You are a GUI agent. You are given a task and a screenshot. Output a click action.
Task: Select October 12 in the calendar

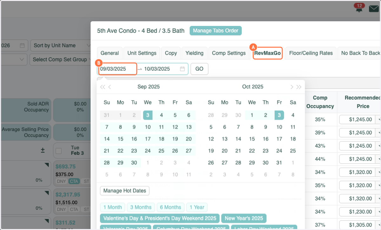(x=211, y=139)
